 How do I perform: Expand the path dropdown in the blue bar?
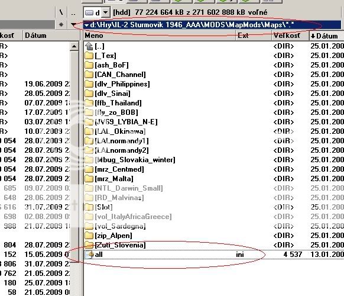click(87, 25)
